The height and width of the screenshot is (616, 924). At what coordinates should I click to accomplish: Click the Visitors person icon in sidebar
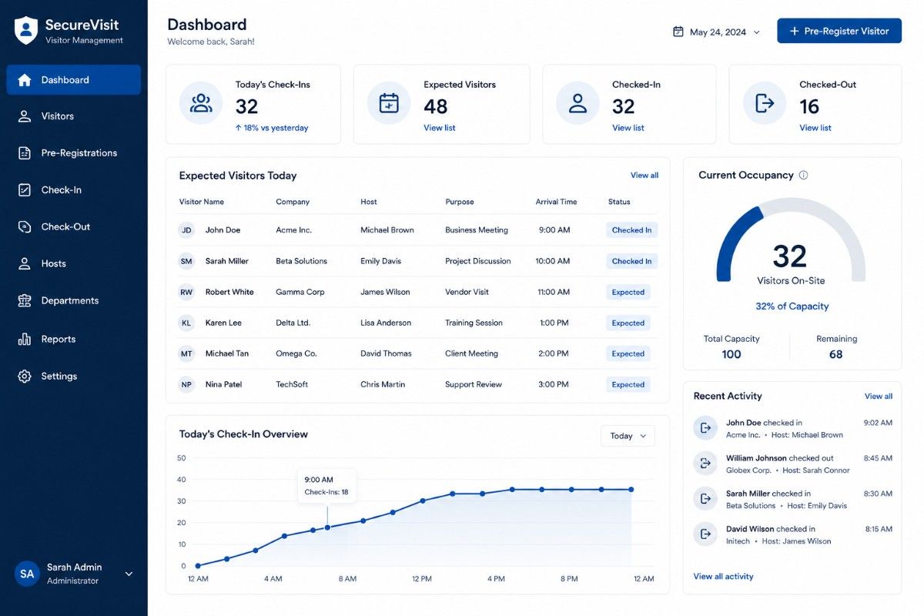coord(25,116)
